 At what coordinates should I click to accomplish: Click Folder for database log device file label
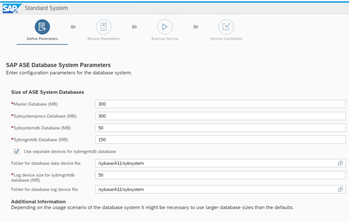[44, 189]
